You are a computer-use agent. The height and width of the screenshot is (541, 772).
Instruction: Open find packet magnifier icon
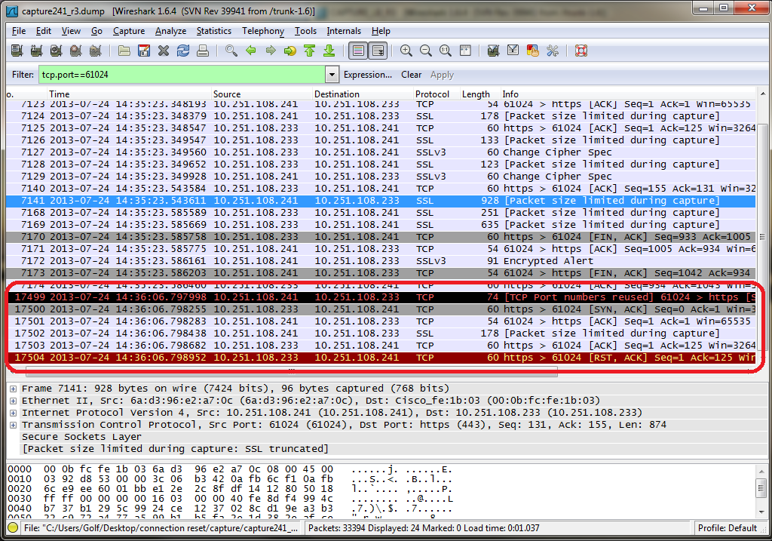pyautogui.click(x=231, y=51)
